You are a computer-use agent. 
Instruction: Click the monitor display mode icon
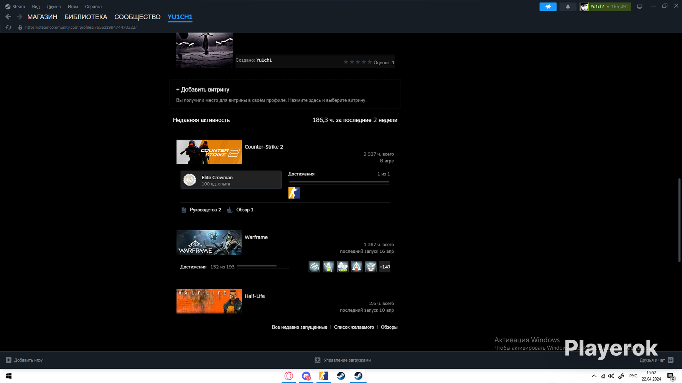(x=639, y=7)
